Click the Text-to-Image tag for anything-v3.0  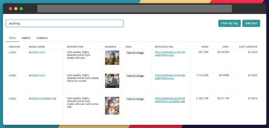[135, 53]
